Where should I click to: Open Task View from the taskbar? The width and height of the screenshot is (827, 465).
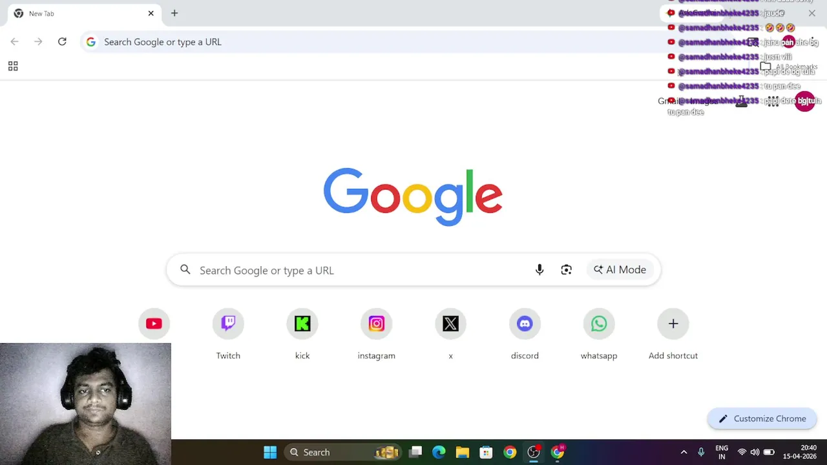pos(415,452)
